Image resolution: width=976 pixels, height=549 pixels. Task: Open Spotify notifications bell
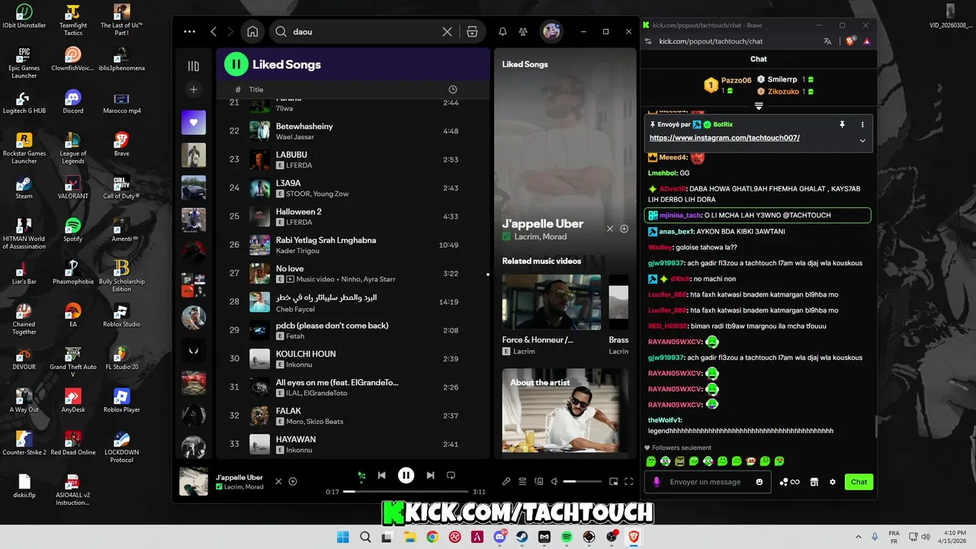click(x=502, y=31)
